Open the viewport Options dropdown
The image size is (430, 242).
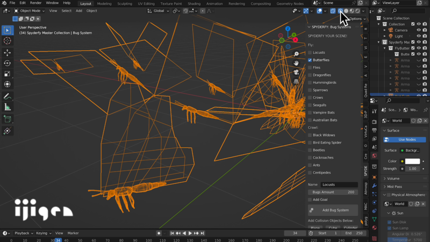[x=357, y=19]
